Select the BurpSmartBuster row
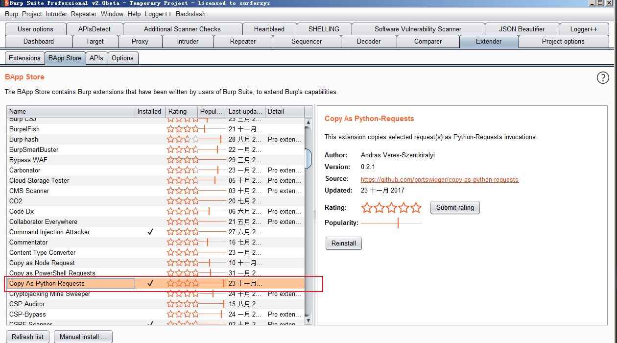The image size is (617, 343). pyautogui.click(x=156, y=149)
